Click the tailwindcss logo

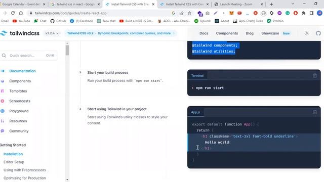pos(20,33)
